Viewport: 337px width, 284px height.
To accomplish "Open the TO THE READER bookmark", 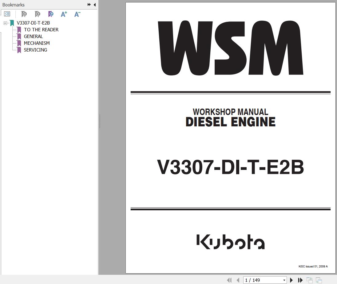I will click(41, 30).
